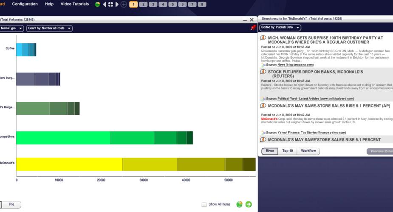Screen dimensions: 393x212
Task: Click the green pie chart icon
Action: click(x=239, y=204)
